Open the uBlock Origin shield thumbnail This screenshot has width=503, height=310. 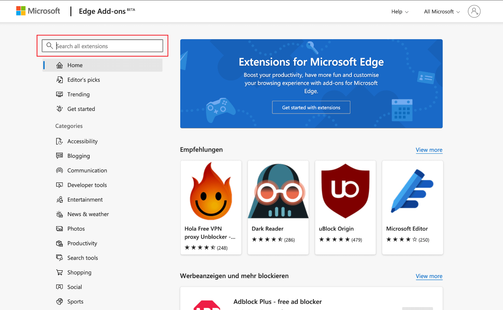point(346,191)
